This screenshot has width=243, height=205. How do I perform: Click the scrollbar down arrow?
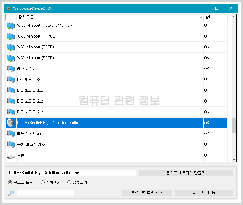pos(234,159)
